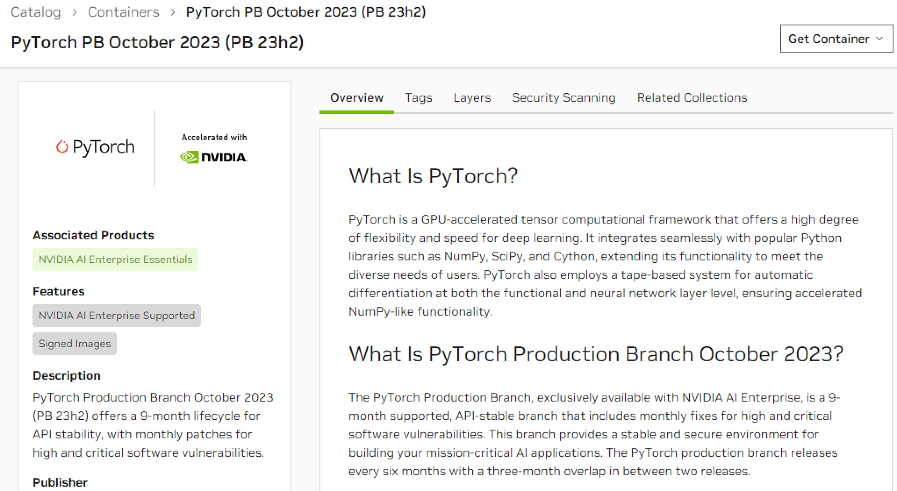Select the NVIDIA AI Enterprise Essentials badge
The width and height of the screenshot is (897, 491).
[x=115, y=259]
